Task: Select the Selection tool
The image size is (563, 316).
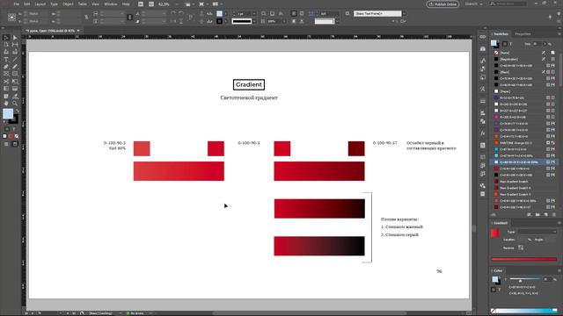Action: [x=6, y=38]
